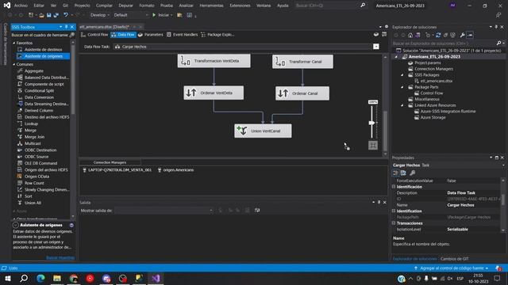The image size is (508, 285).
Task: Click the Union All icon on Union VentCanal node
Action: point(242,131)
